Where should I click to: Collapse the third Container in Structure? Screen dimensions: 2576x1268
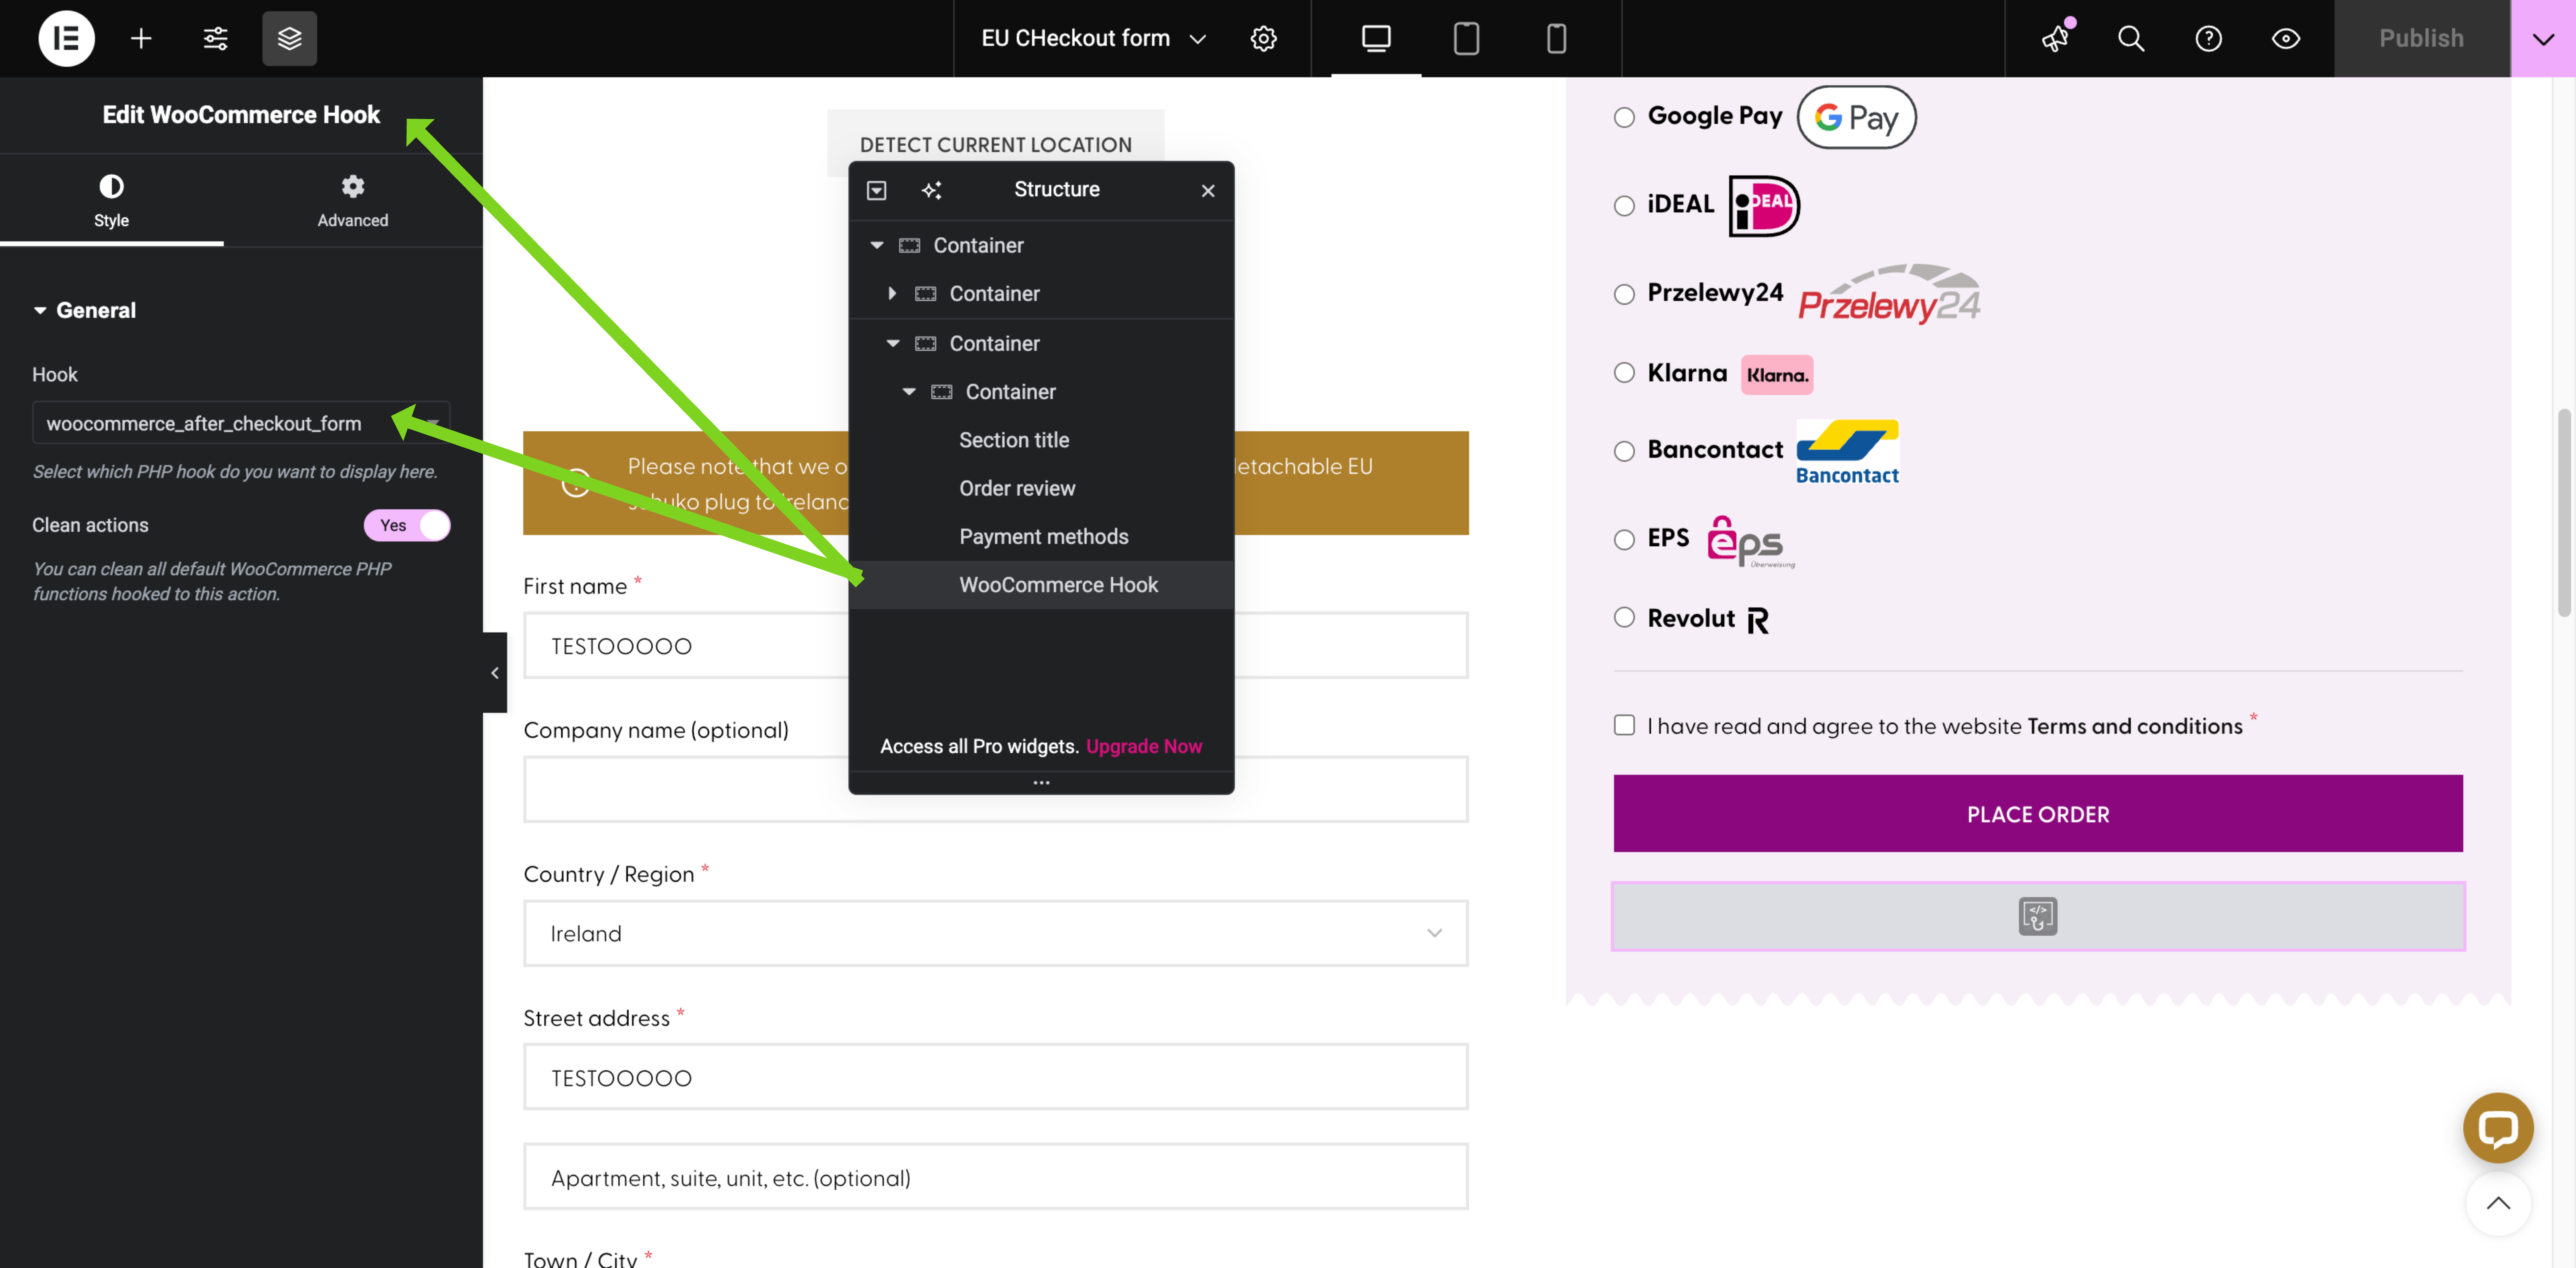(x=893, y=343)
